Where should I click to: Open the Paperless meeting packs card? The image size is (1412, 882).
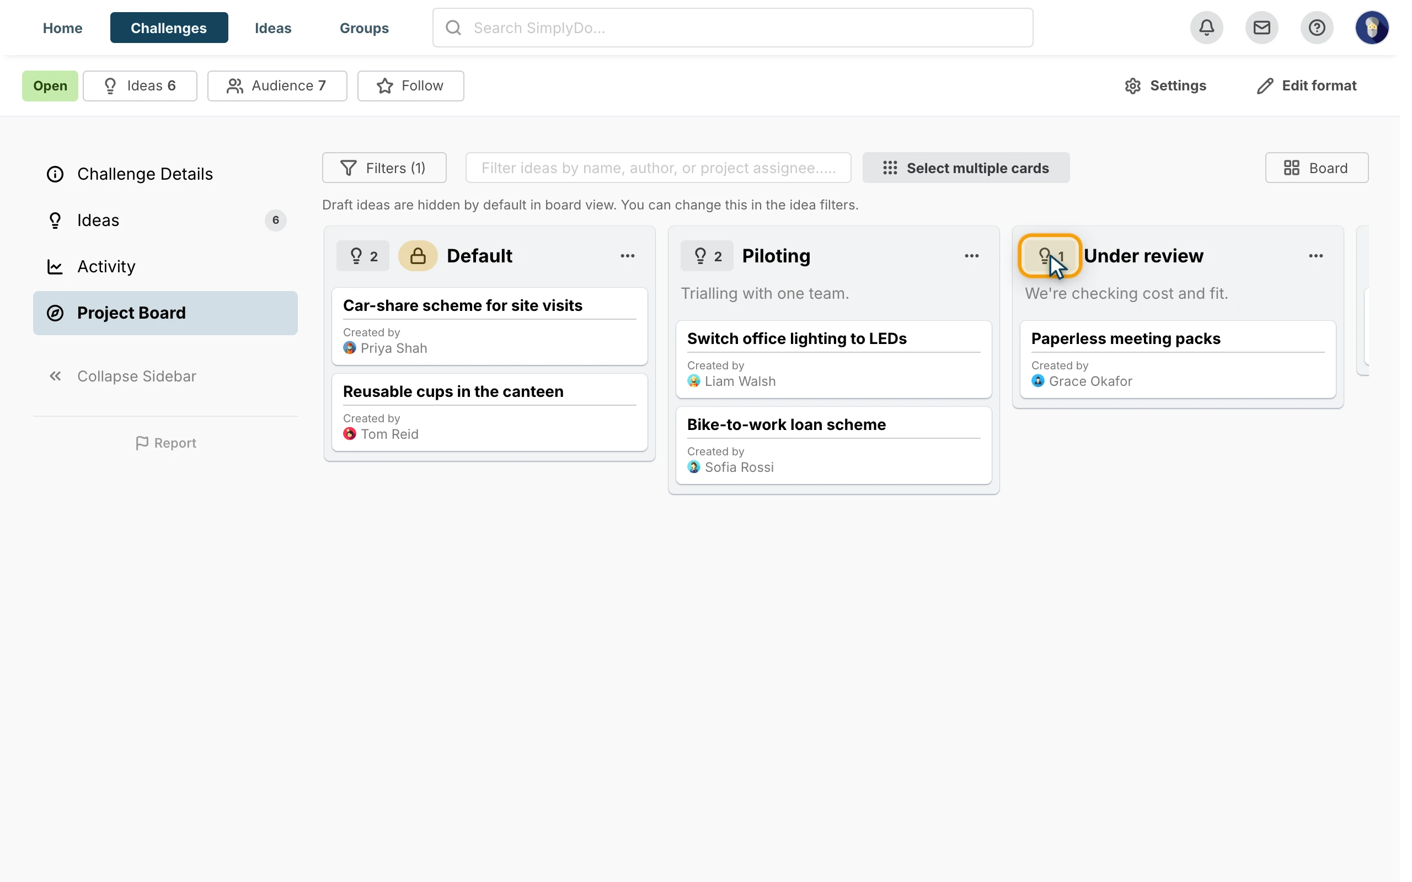1178,359
